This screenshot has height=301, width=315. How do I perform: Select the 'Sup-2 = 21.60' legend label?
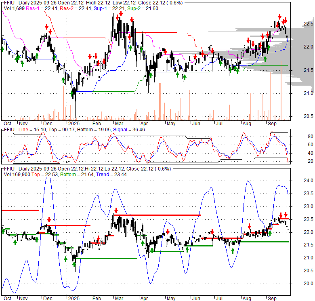point(143,8)
